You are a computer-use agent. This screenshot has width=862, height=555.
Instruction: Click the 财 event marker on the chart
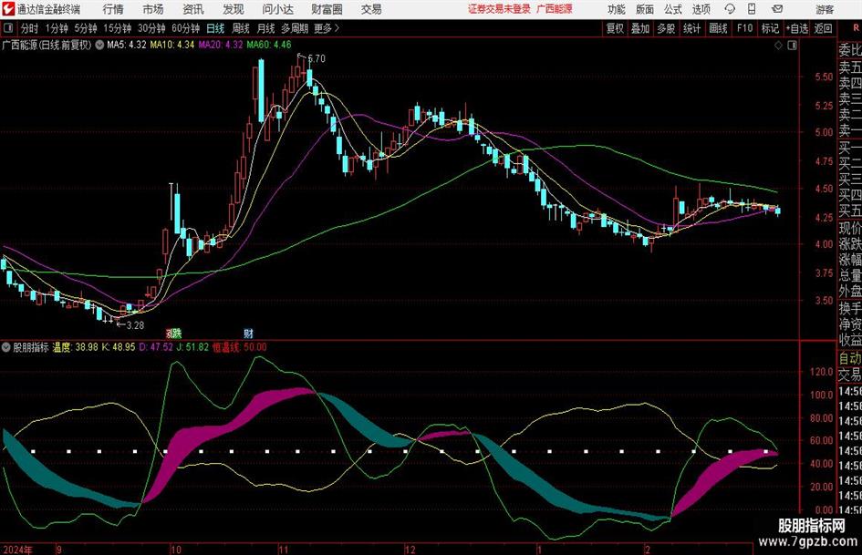click(248, 333)
